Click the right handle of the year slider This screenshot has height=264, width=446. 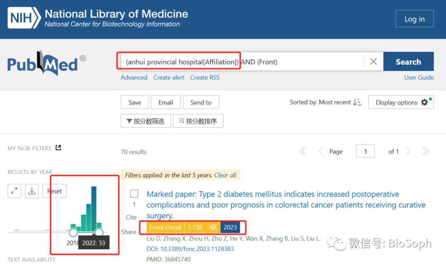pyautogui.click(x=99, y=232)
